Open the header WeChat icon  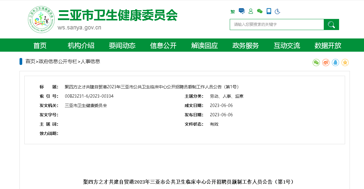[260, 11]
